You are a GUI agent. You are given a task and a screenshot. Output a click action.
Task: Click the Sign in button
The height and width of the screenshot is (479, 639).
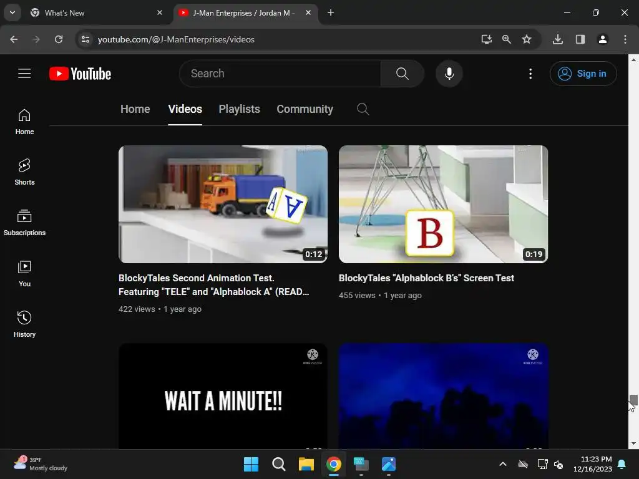tap(583, 74)
